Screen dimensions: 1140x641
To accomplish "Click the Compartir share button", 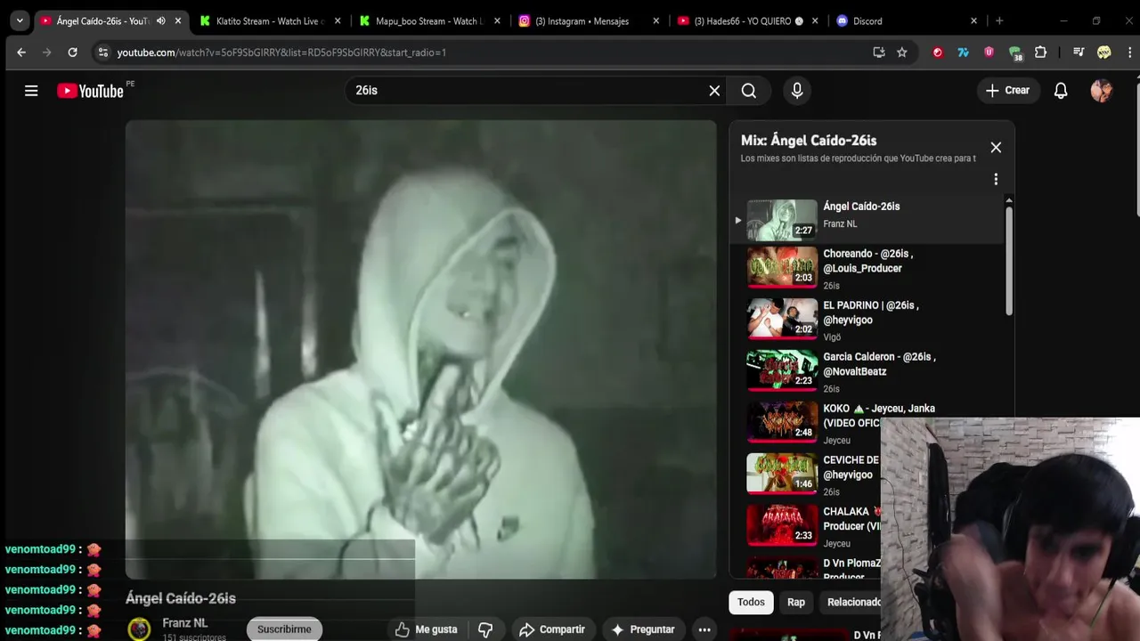I will 552,629.
